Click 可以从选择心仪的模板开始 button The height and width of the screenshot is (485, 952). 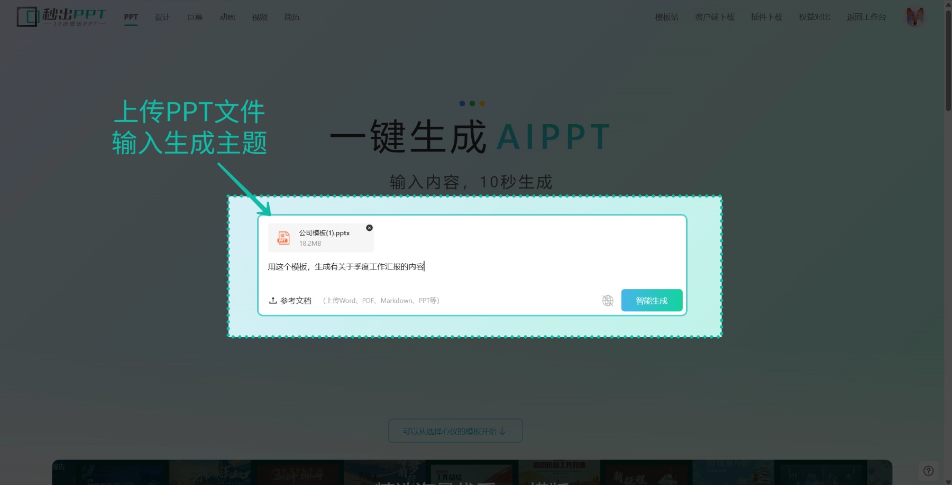(455, 431)
